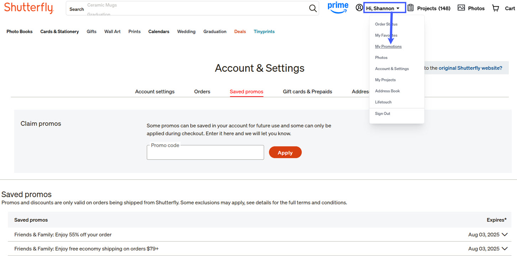
Task: Click the original Shutterfly website link
Action: click(470, 68)
